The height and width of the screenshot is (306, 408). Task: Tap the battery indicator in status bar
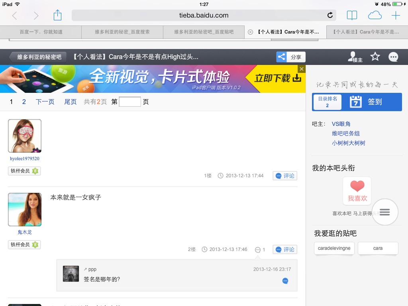click(x=398, y=4)
